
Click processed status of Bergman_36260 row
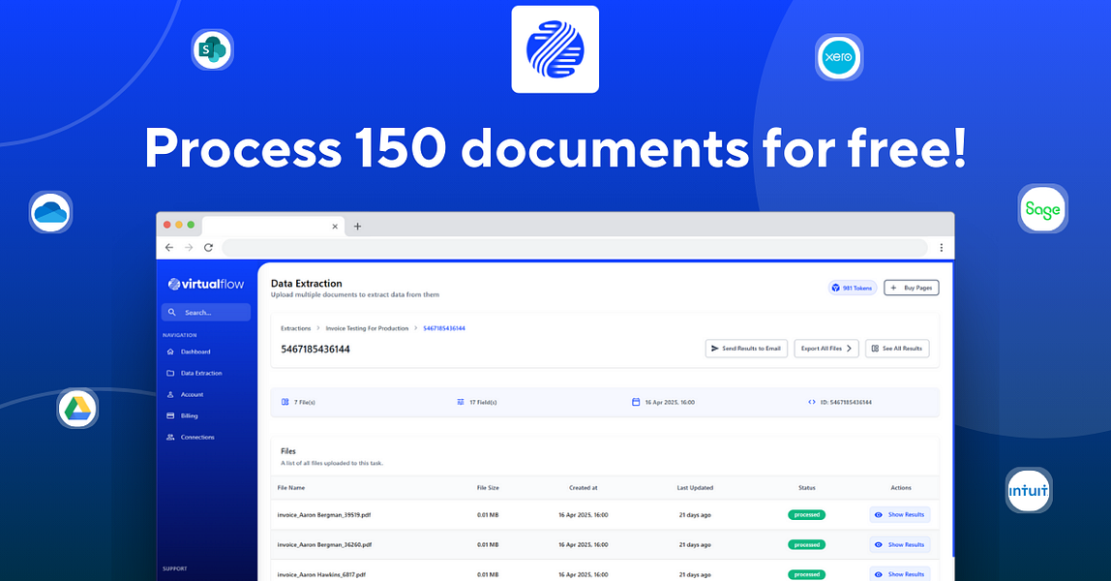tap(806, 545)
